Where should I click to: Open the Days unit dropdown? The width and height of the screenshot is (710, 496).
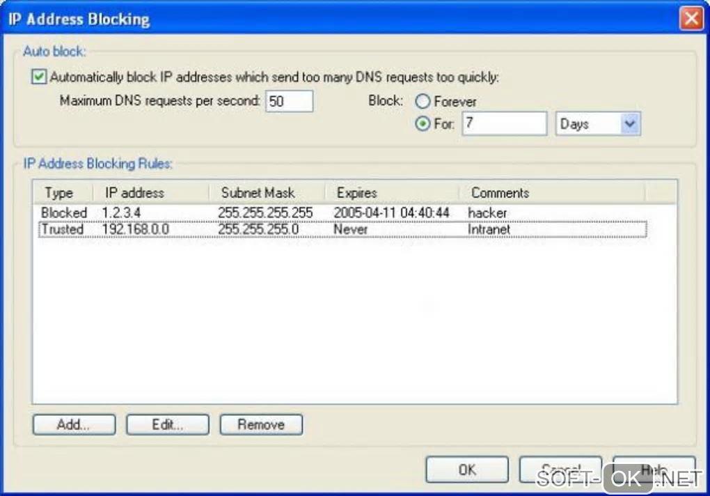tap(631, 124)
